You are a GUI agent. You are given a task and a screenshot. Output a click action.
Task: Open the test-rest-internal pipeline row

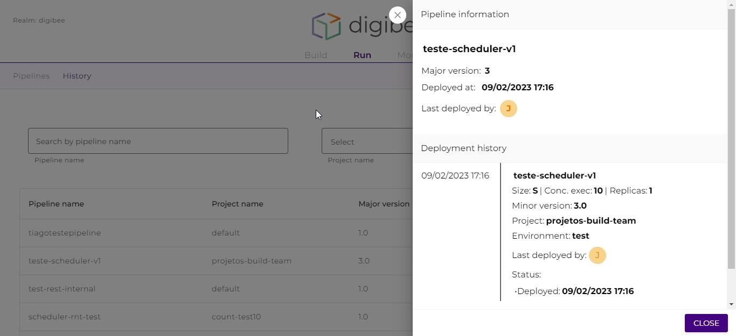62,289
